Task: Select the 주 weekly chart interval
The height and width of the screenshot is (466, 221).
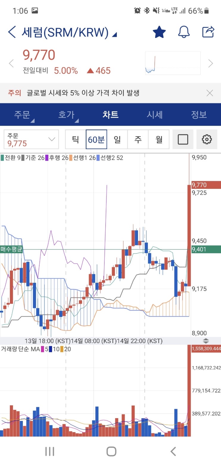Action: coord(138,139)
